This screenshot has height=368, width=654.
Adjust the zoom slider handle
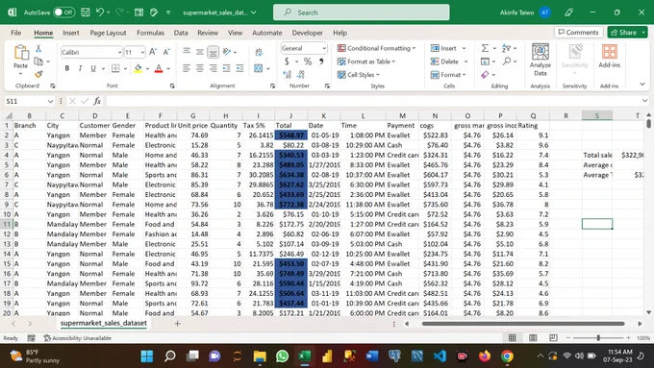click(598, 337)
